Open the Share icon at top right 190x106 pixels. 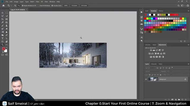[188, 6]
